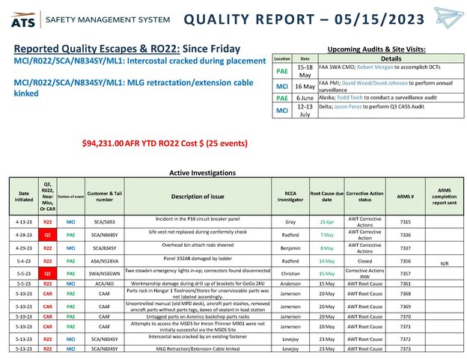Click the RCCA Investigator column header
The height and width of the screenshot is (359, 467).
pos(290,197)
